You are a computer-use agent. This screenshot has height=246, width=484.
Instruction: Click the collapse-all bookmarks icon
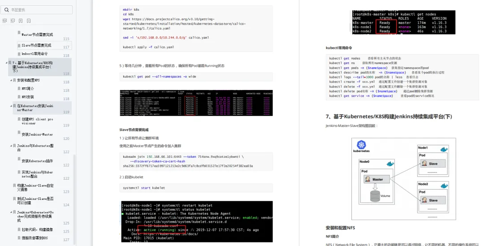click(13, 21)
